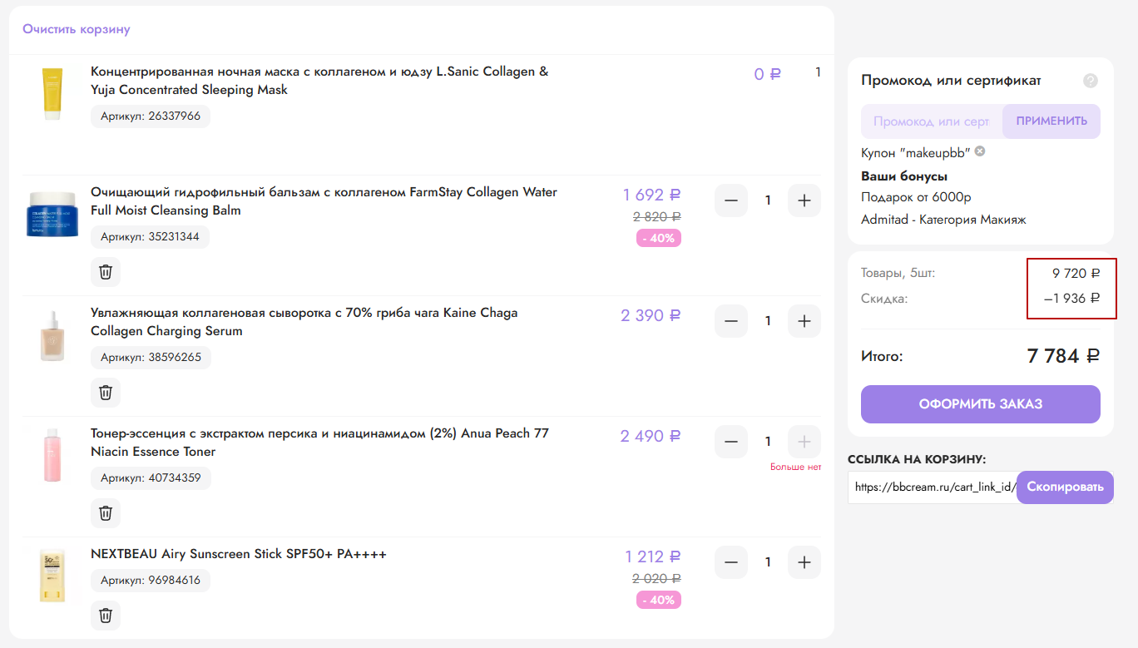
Task: Click the ОФОРМИТЬ ЗАКАЗ button
Action: coord(981,404)
